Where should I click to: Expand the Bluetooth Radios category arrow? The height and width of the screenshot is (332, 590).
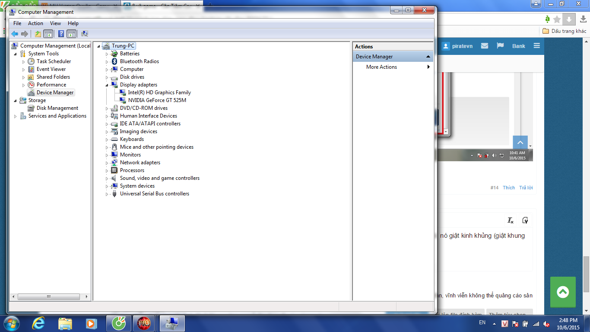[107, 61]
